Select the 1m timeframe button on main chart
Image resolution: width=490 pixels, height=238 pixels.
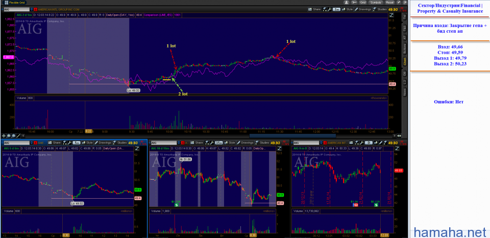click(337, 9)
